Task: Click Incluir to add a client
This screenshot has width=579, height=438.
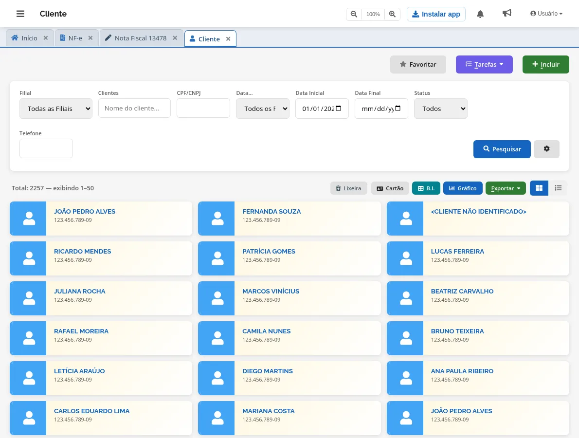Action: 545,64
